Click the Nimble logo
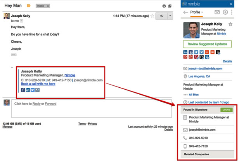241x163 pixels. coord(191,4)
